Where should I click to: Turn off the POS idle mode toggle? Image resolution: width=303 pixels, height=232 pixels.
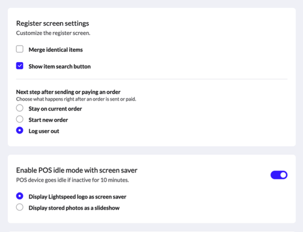click(x=279, y=175)
